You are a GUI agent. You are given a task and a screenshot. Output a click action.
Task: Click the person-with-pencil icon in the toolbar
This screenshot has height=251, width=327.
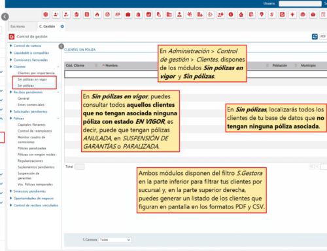66,14
